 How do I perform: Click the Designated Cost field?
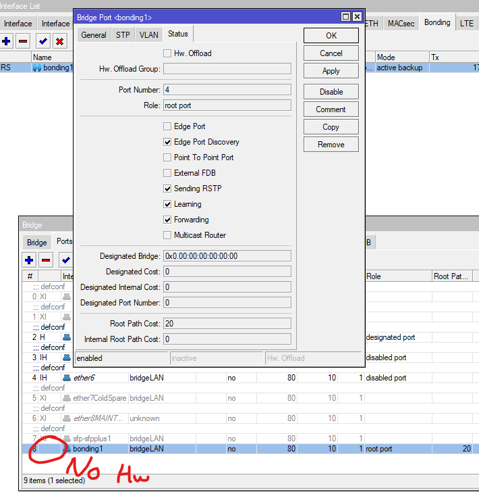[x=227, y=272]
